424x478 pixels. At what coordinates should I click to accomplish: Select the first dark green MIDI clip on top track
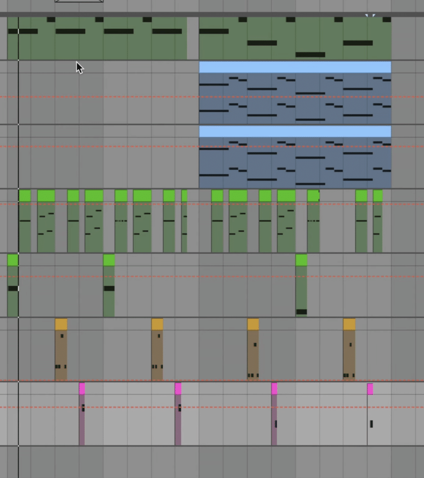tap(97, 38)
